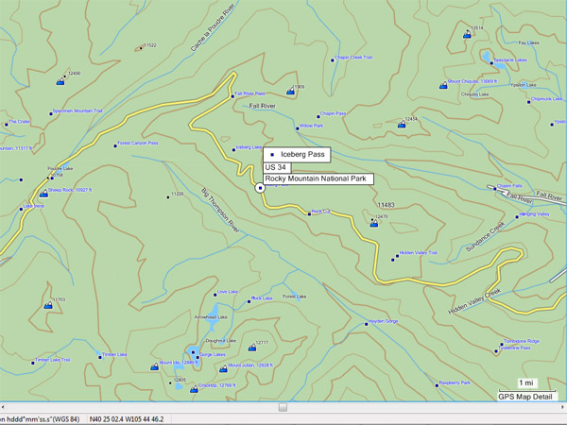567x425 pixels.
Task: Select the Chapin Creek Trail marker
Action: click(x=333, y=59)
